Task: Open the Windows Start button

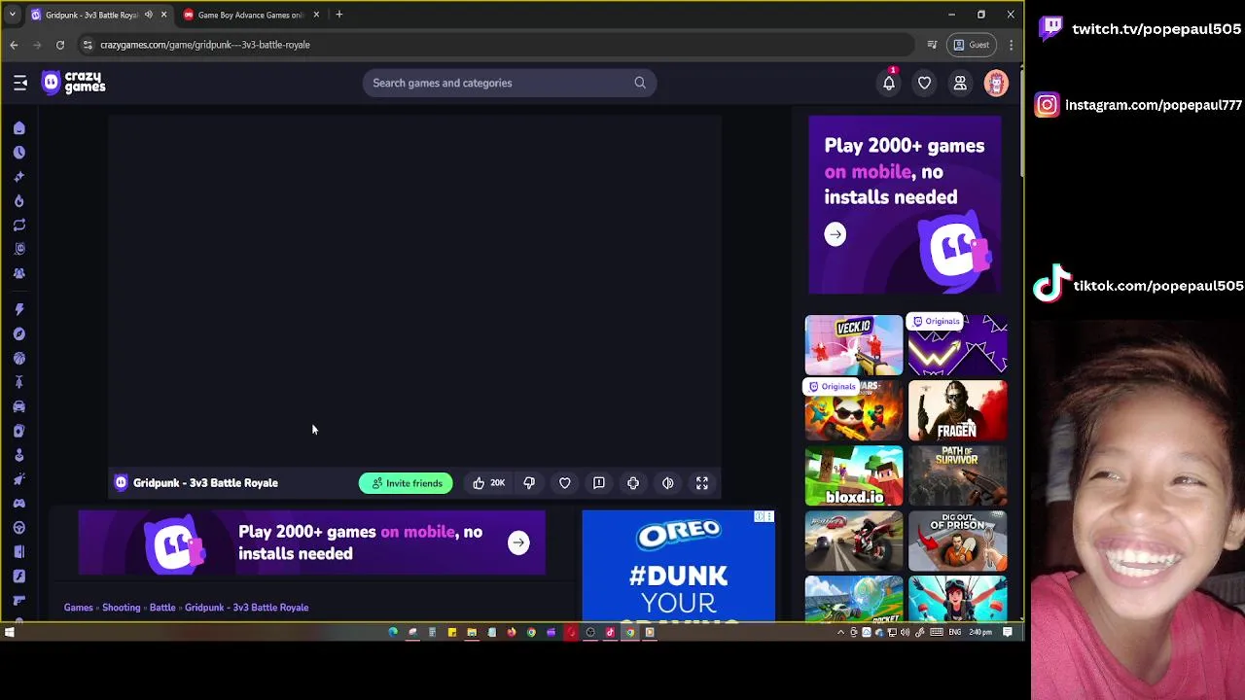Action: (9, 633)
